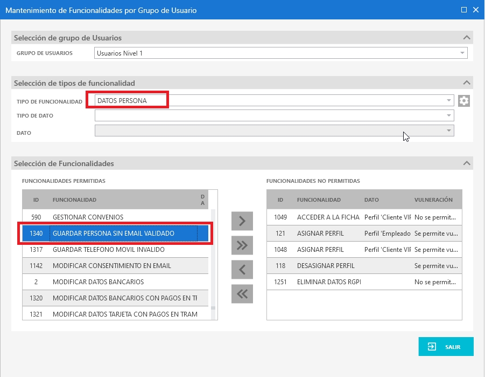Click the permitted list vertical scrollbar
This screenshot has height=377, width=485.
pyautogui.click(x=213, y=264)
